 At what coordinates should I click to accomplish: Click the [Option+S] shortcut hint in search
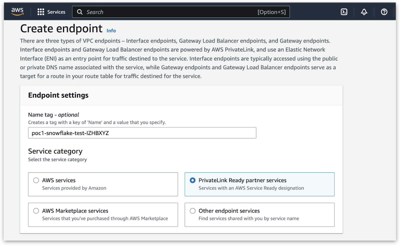tap(271, 12)
